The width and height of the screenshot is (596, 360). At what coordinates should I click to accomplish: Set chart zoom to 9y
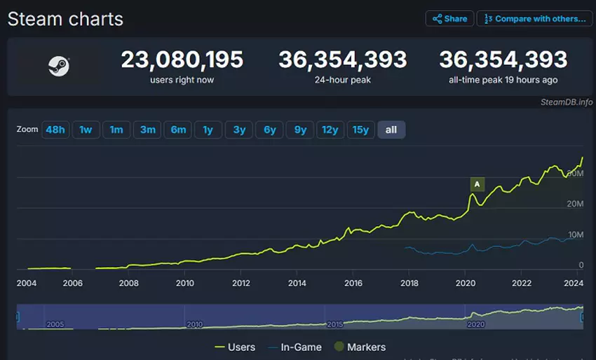[x=300, y=130]
